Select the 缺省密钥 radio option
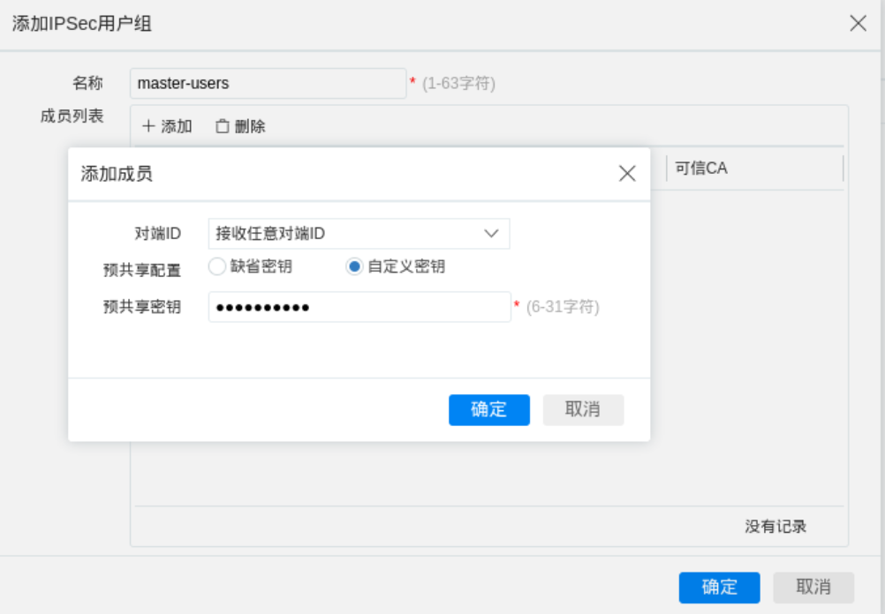This screenshot has width=885, height=614. pos(217,266)
